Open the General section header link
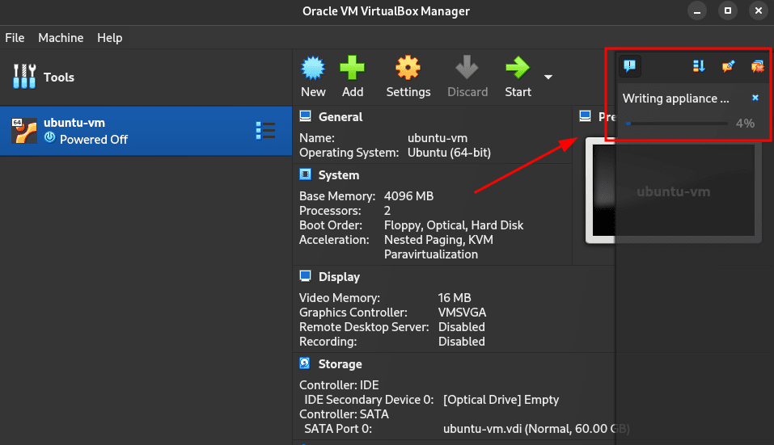The height and width of the screenshot is (445, 774). (x=340, y=117)
